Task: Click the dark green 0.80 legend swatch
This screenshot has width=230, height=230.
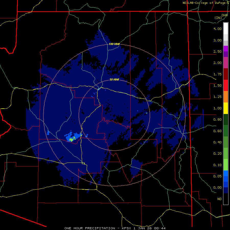Action: coord(226,119)
